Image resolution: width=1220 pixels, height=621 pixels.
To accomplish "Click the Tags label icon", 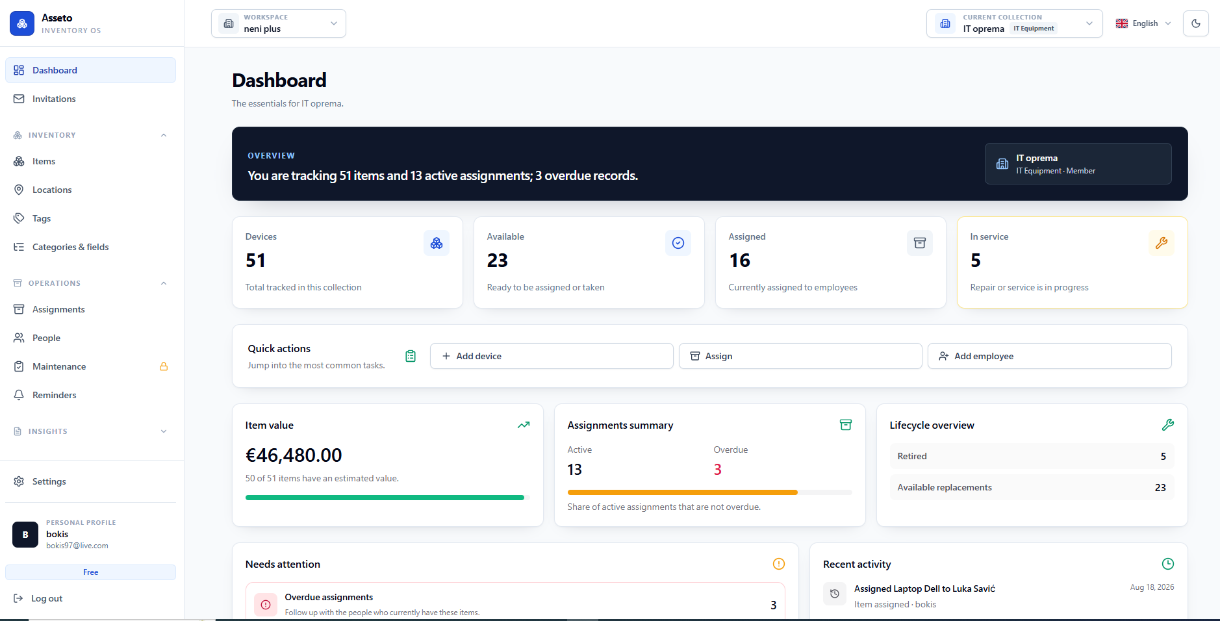I will (19, 218).
